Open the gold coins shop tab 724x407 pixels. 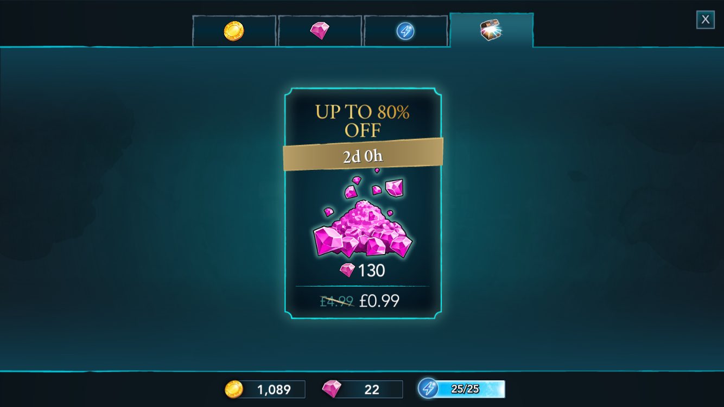pyautogui.click(x=234, y=31)
